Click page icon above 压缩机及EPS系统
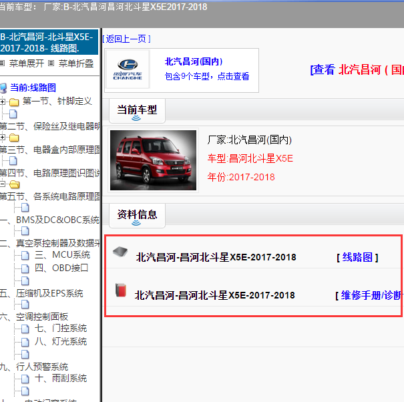404x402 pixels. pyautogui.click(x=25, y=280)
